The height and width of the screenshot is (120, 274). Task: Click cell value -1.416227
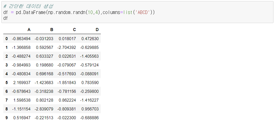[89, 100]
